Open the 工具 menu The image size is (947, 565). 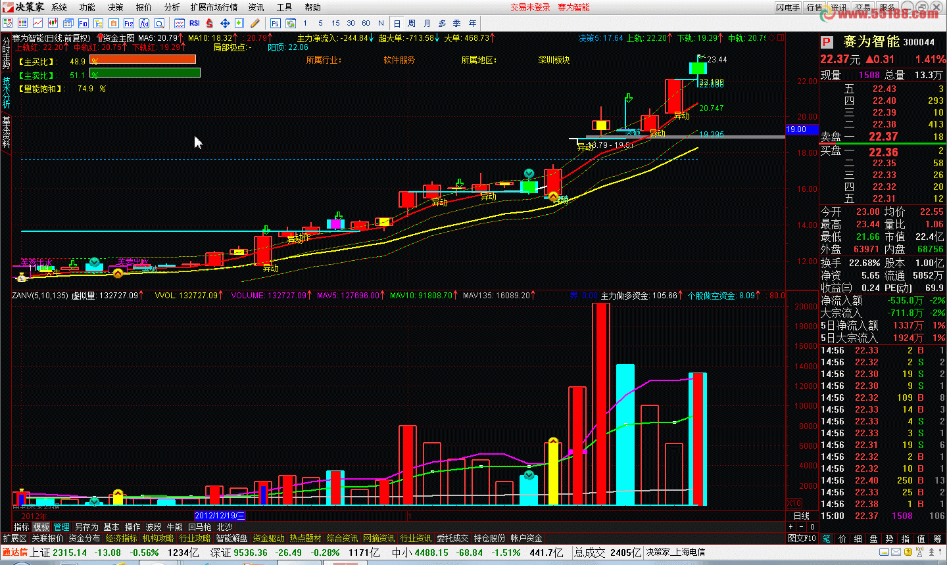(x=284, y=7)
